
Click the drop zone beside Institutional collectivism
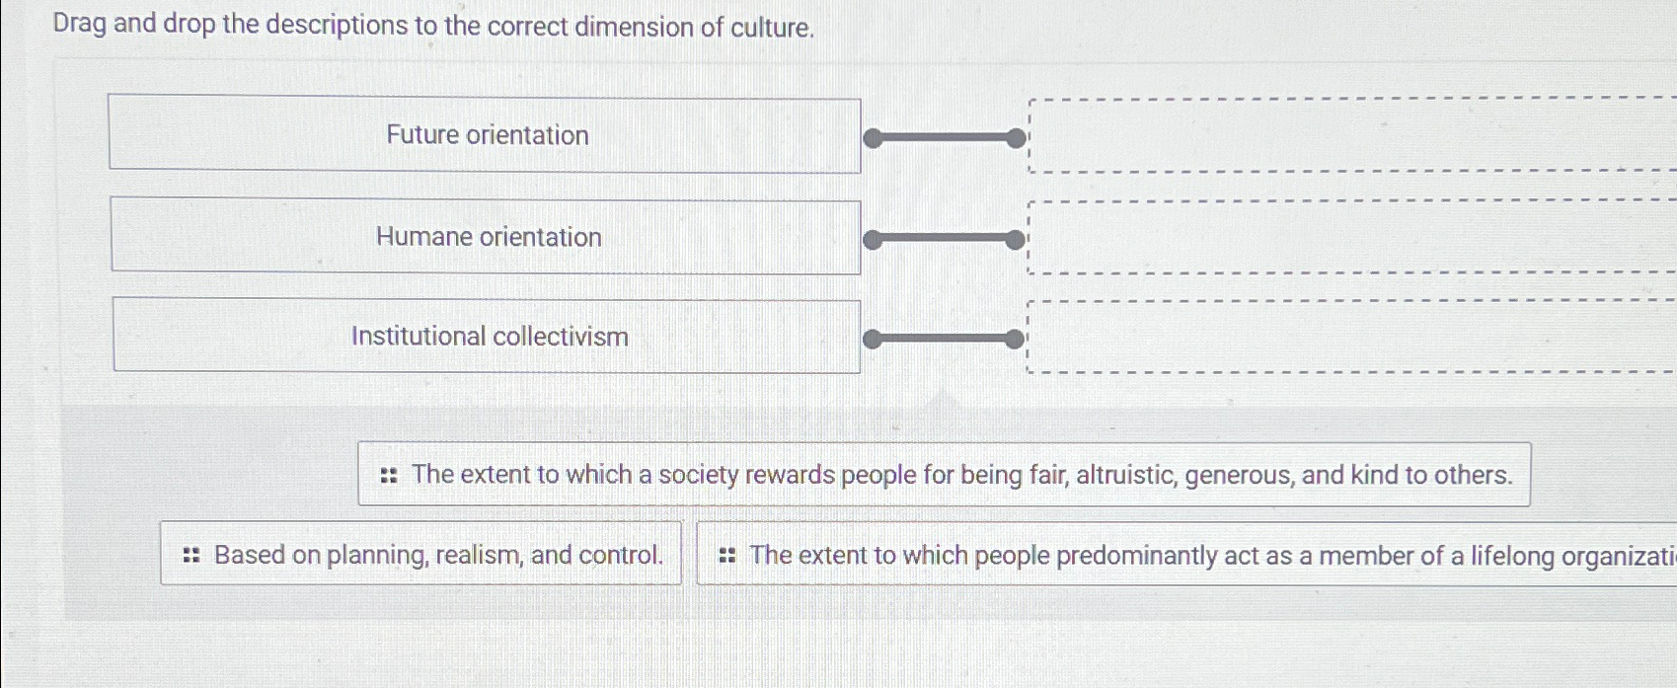coord(1352,337)
